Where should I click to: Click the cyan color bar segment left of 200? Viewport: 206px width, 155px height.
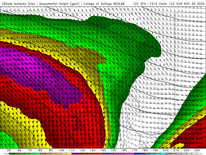click(163, 154)
